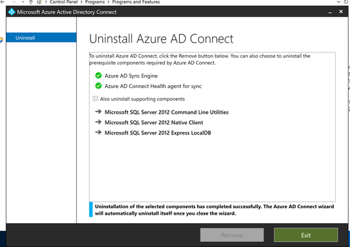Click the Azure AD Connect logo icon
This screenshot has height=247, width=350.
tap(12, 12)
